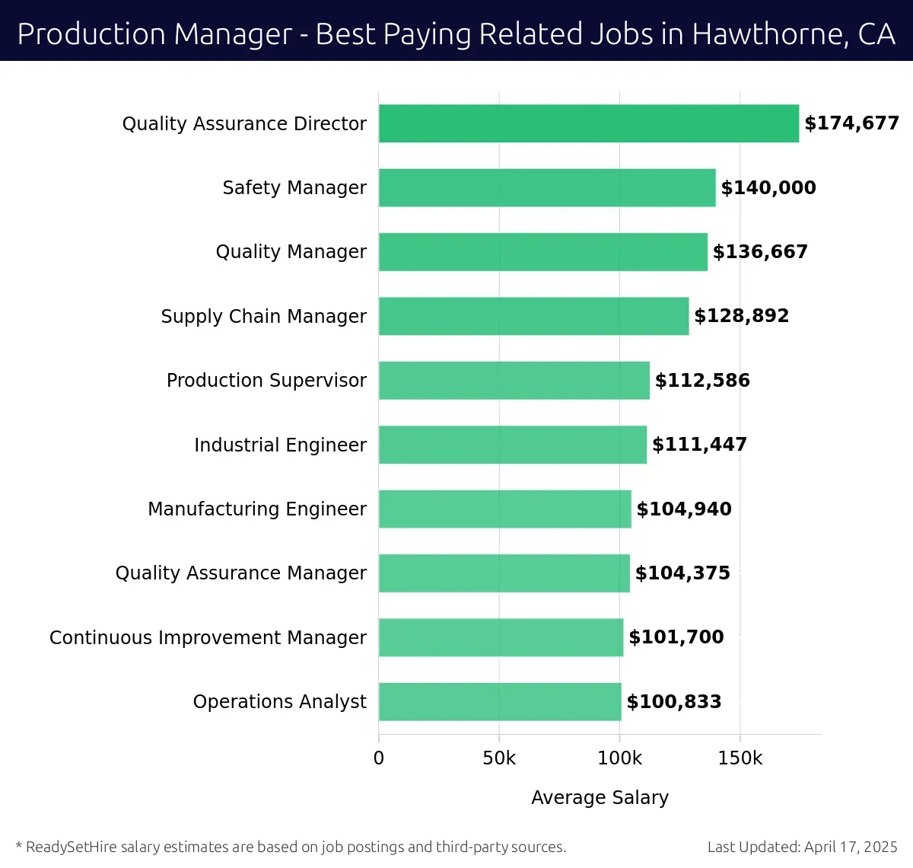Click the "Quality Assurance Manager" label
The image size is (913, 868).
(241, 573)
